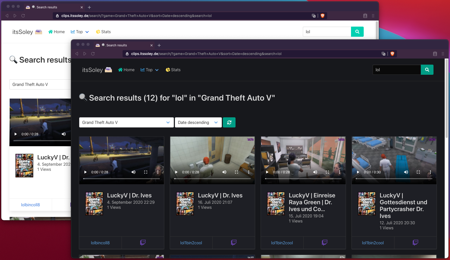Go to Home in the back window
450x260 pixels.
[x=57, y=32]
